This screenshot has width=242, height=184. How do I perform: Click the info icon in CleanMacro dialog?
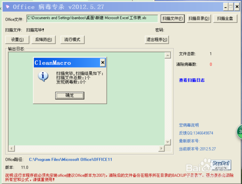43,76
